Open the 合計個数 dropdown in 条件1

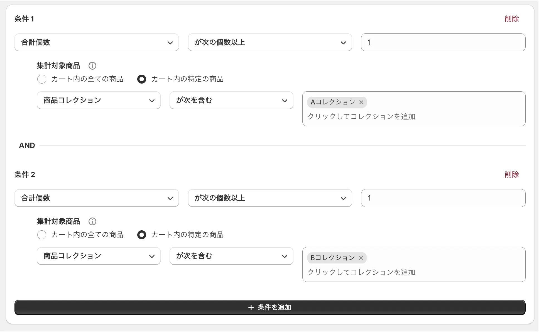(96, 42)
